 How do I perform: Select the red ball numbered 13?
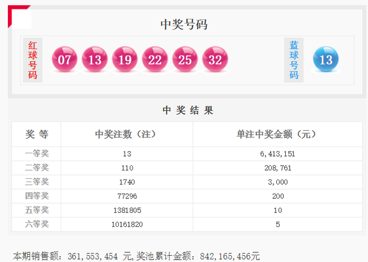point(95,59)
